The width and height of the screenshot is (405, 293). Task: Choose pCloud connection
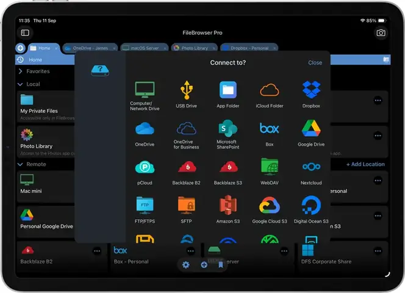coord(145,173)
